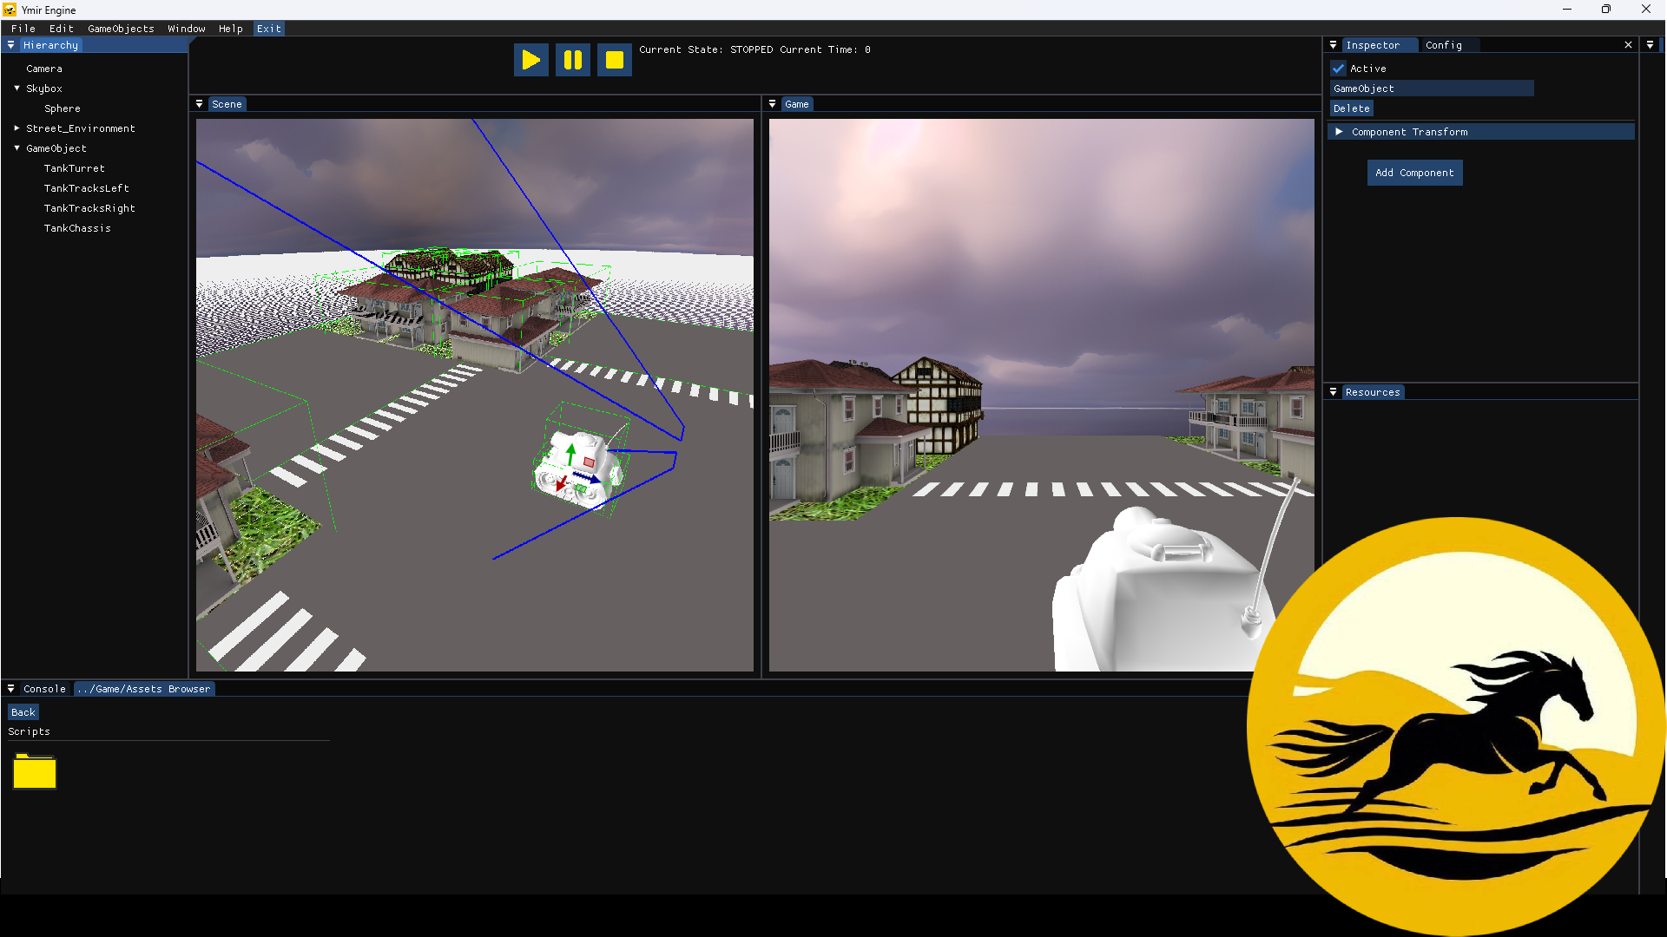Select the GameObject item in hierarchy
The height and width of the screenshot is (937, 1667).
[x=56, y=148]
